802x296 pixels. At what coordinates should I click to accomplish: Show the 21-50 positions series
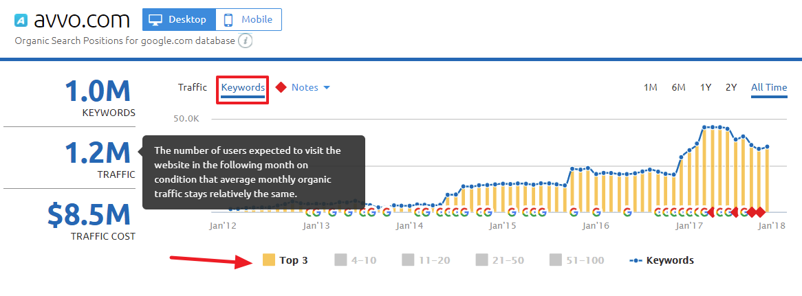tap(481, 260)
